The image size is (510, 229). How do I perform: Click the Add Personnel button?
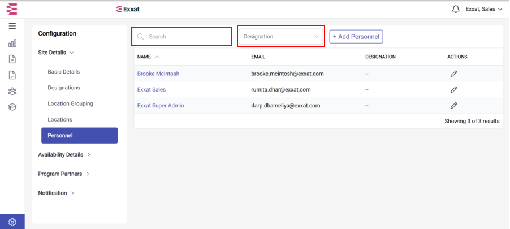(x=356, y=37)
